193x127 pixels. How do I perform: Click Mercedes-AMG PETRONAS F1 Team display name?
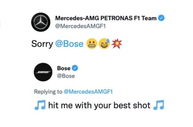coord(106,18)
